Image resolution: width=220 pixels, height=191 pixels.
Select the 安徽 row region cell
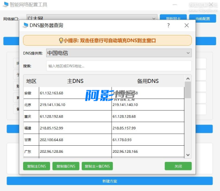click(31, 93)
